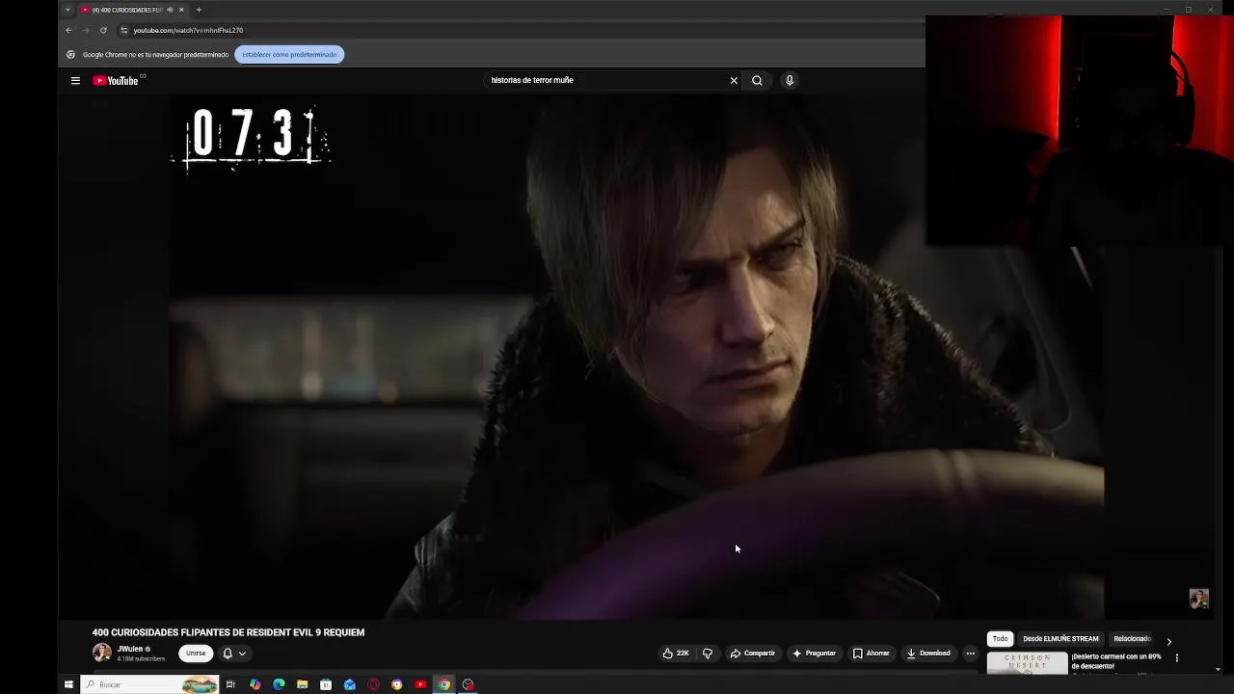Screen dimensions: 1234x694
Task: Open File Explorer from taskbar
Action: 302,684
